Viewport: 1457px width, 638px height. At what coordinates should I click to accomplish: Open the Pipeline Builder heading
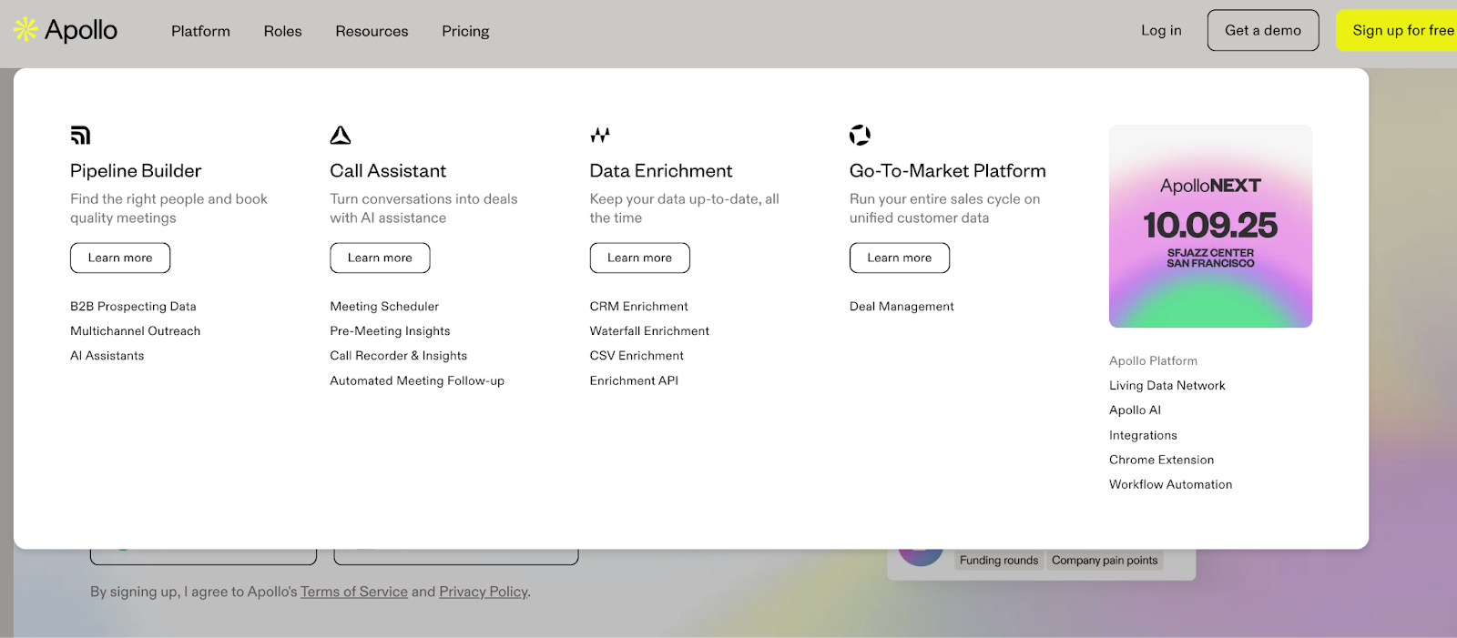pos(136,171)
